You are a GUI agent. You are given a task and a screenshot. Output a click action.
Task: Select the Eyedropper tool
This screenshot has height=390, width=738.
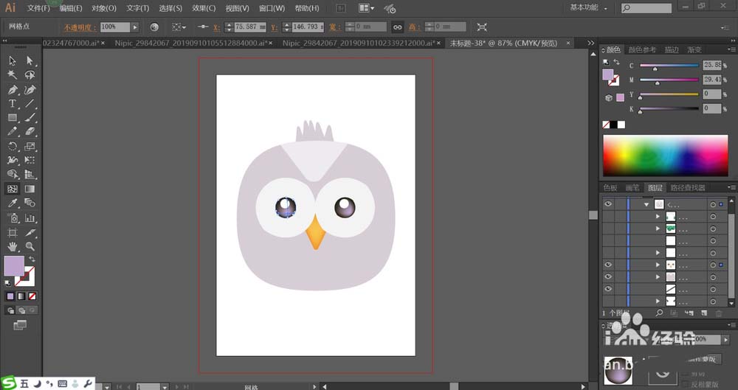[13, 203]
